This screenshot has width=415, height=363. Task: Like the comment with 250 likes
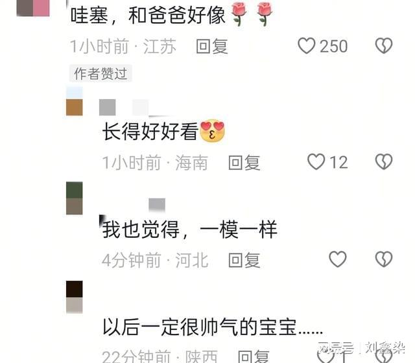click(307, 46)
